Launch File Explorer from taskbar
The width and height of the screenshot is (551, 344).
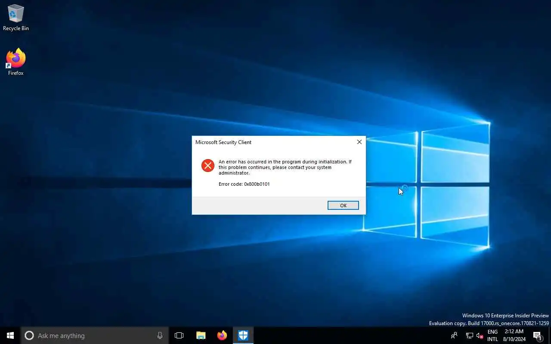(x=201, y=335)
